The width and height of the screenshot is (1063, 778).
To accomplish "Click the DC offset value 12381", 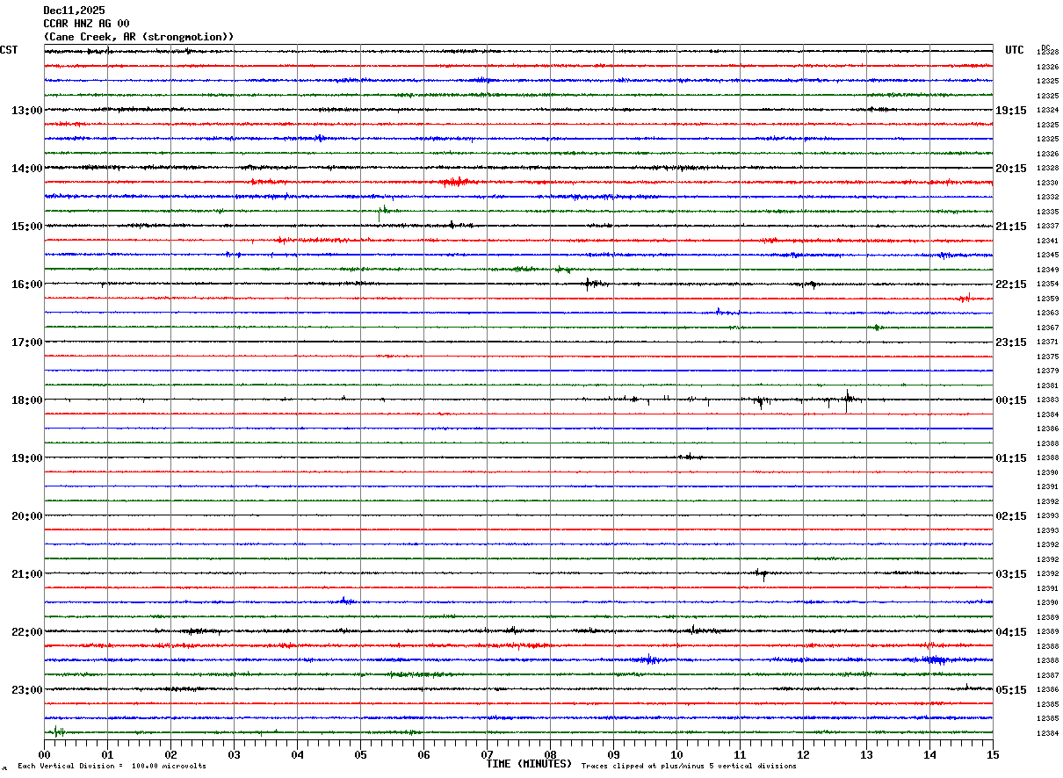I will (x=1047, y=385).
